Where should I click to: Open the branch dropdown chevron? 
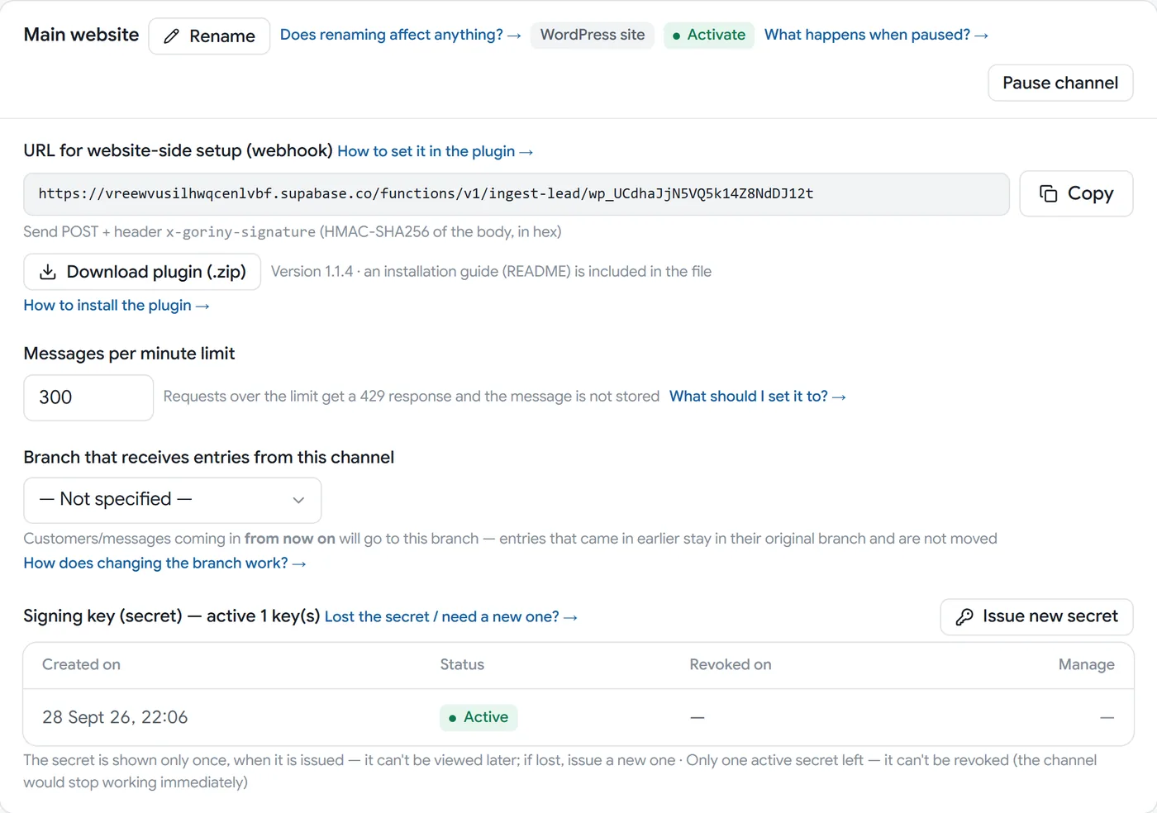[x=298, y=500]
